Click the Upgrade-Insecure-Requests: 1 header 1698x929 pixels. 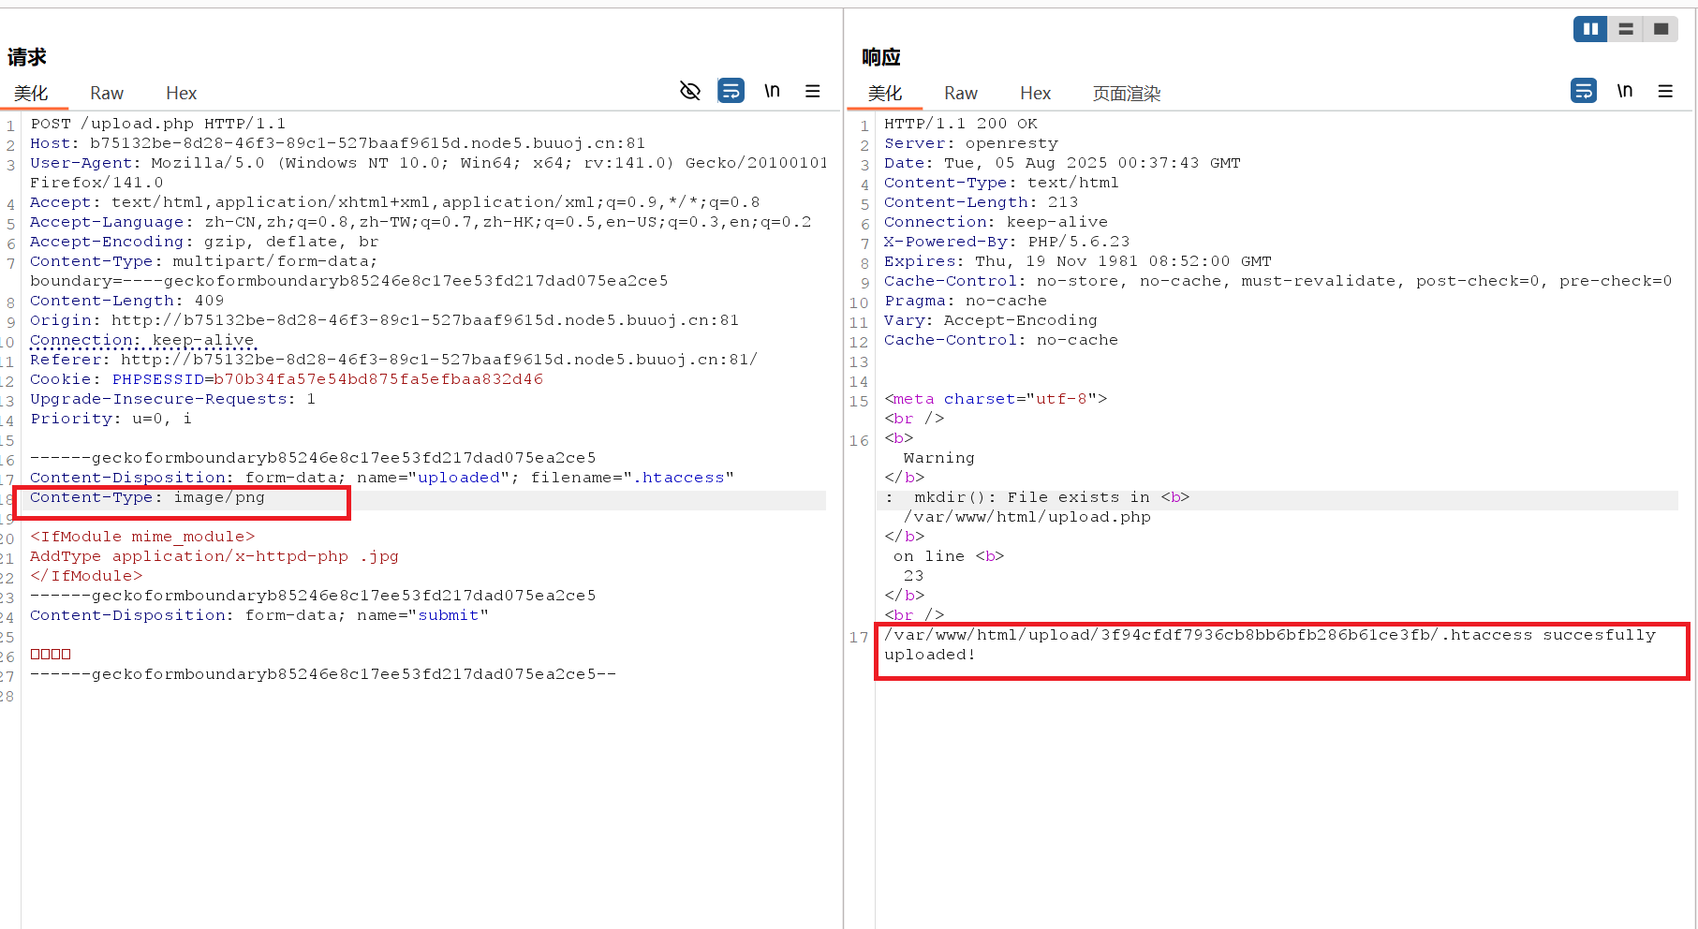[173, 399]
